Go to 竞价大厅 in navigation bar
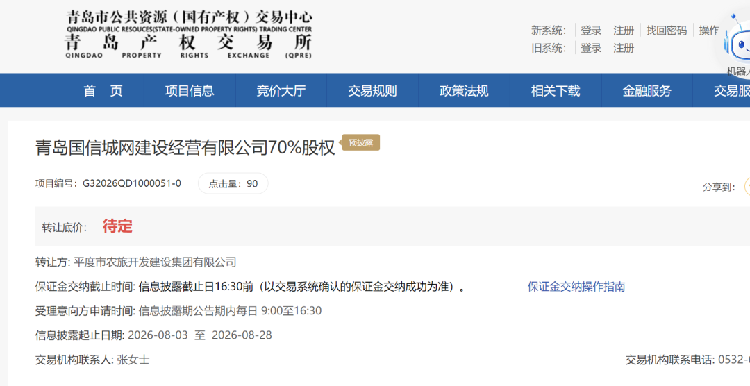 [281, 90]
